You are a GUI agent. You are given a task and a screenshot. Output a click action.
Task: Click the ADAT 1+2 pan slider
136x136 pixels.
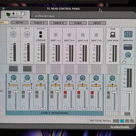tap(55, 85)
